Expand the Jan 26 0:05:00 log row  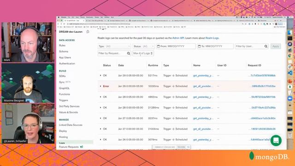[100, 140]
